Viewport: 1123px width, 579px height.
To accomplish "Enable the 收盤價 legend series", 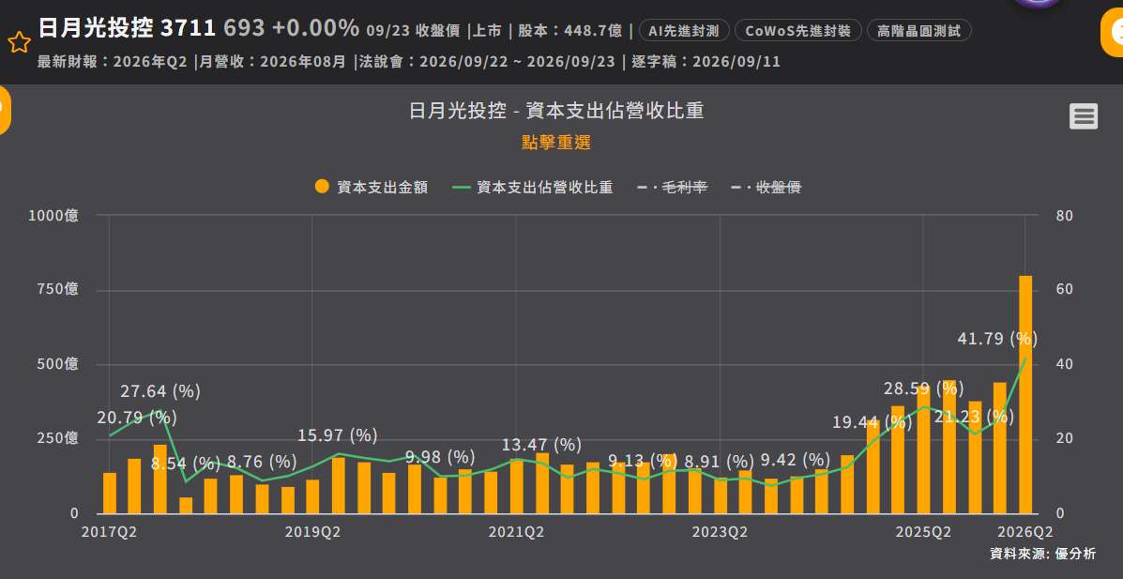I will coord(766,187).
